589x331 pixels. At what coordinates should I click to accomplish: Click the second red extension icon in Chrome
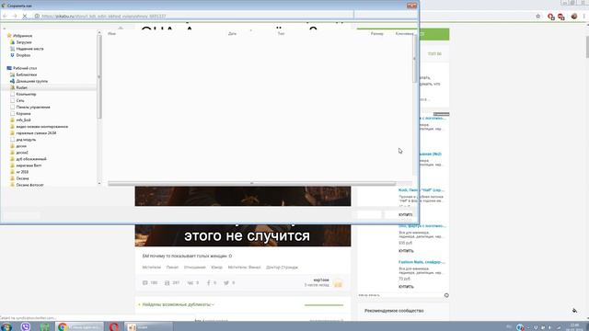click(561, 17)
